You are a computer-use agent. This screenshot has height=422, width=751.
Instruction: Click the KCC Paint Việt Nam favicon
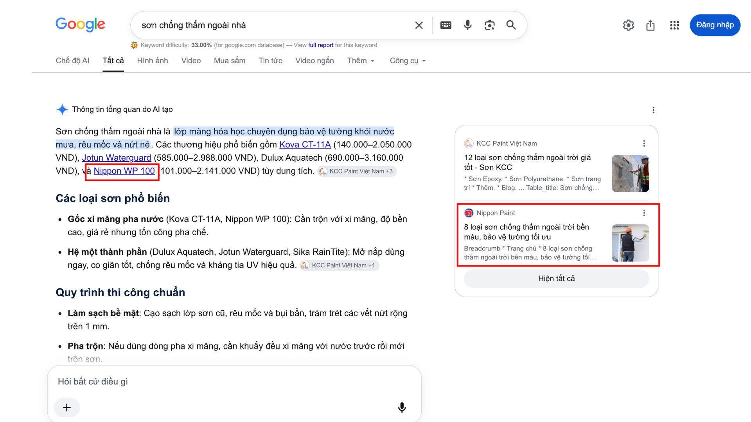(469, 143)
